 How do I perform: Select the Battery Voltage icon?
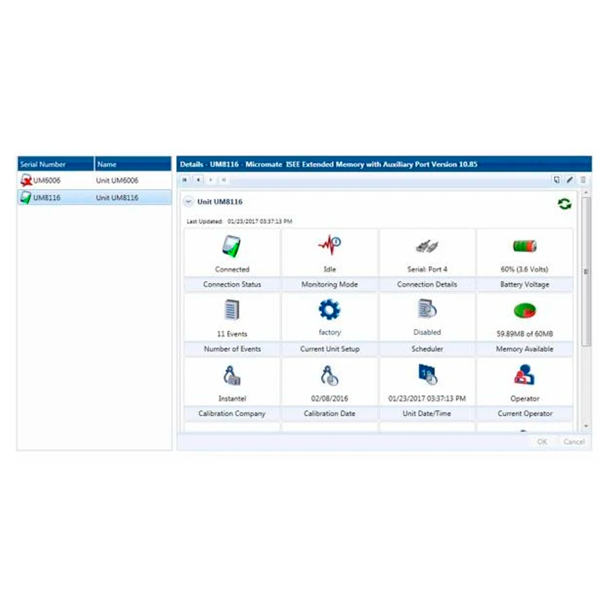525,246
